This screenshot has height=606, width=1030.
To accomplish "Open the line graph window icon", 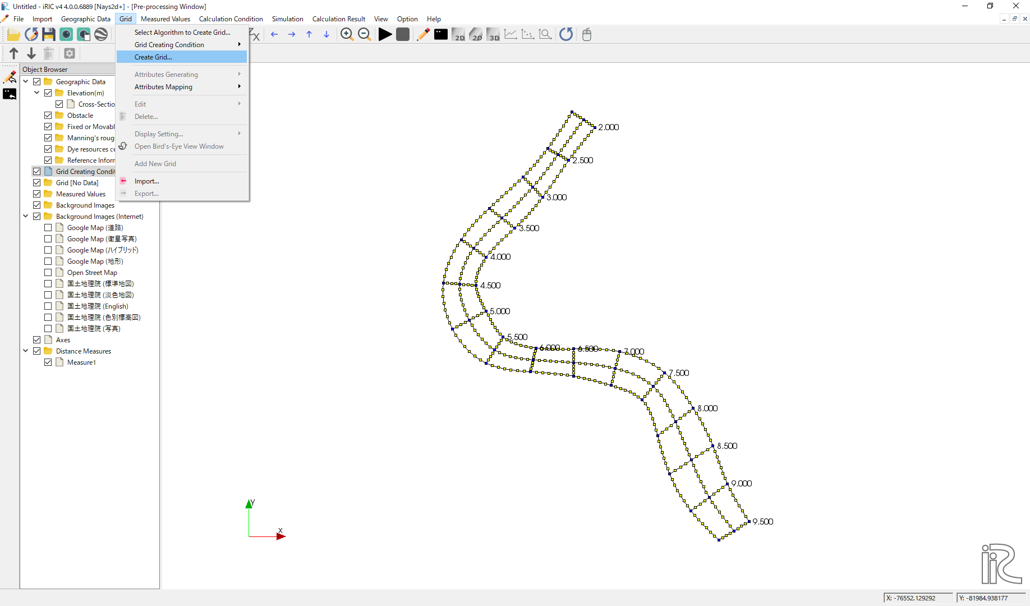I will point(511,35).
